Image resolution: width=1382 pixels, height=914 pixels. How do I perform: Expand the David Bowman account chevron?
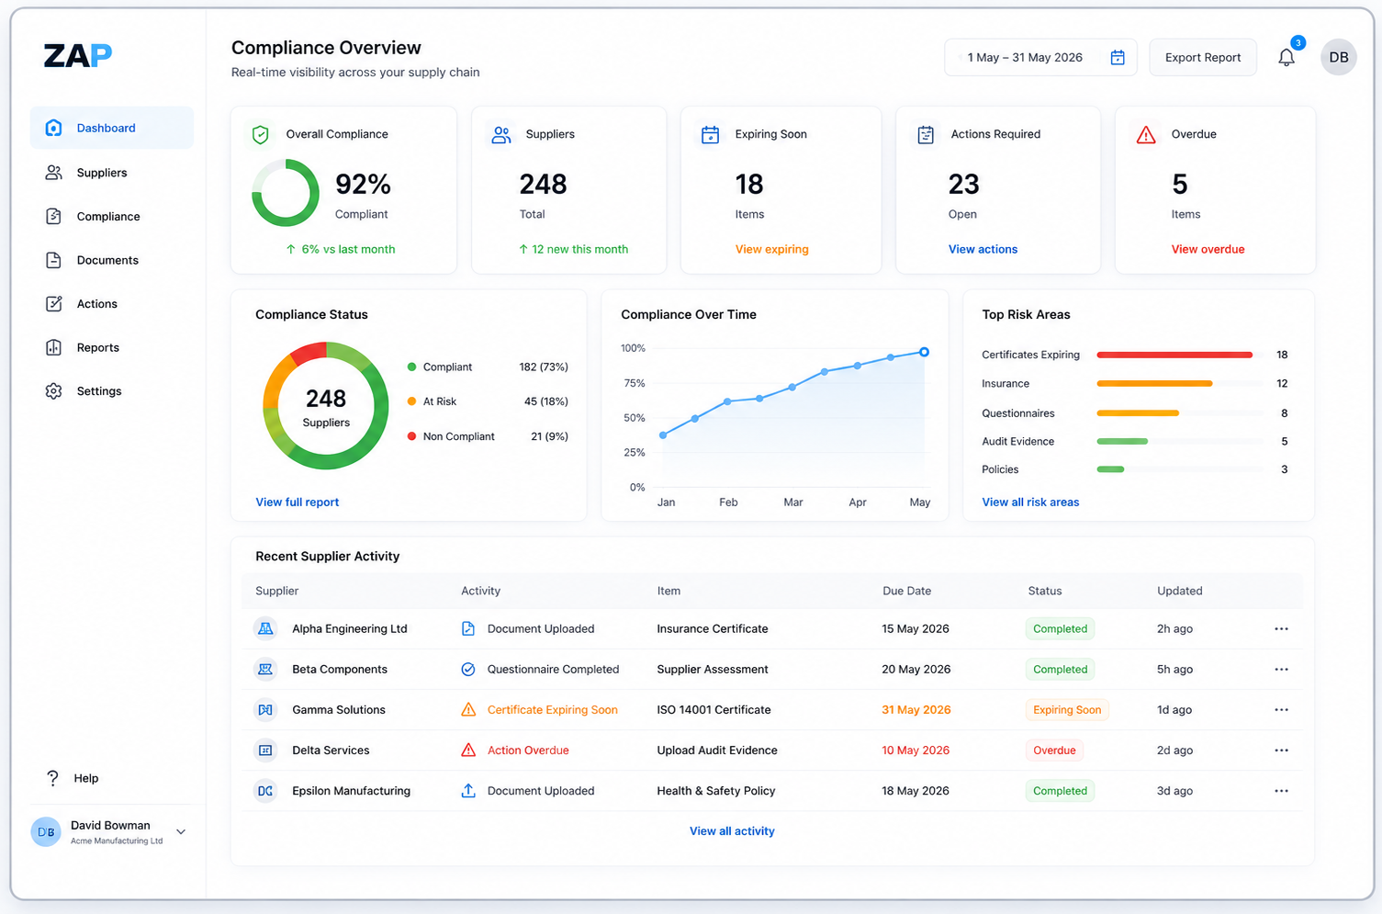click(181, 832)
